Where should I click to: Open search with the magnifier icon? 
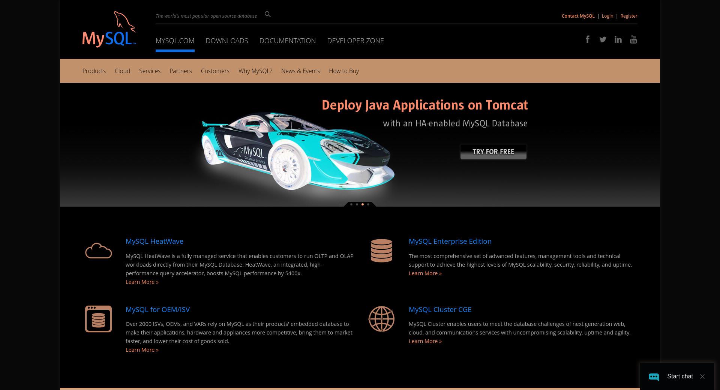(267, 14)
